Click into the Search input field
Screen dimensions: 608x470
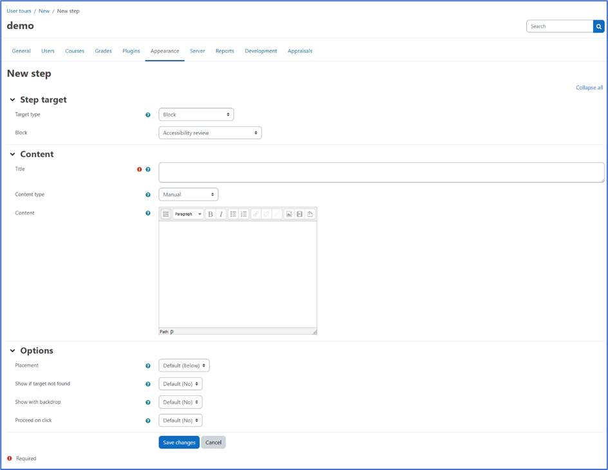click(x=560, y=26)
